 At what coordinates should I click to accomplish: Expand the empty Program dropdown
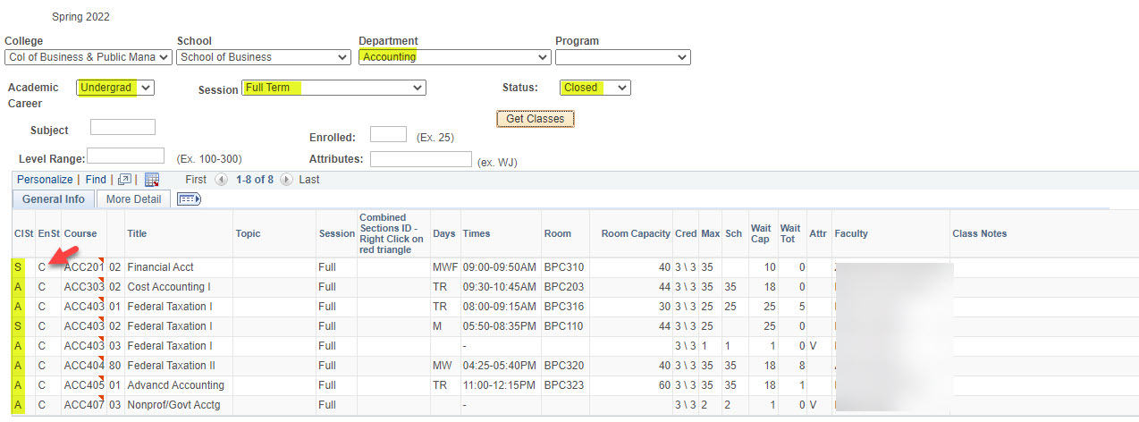pos(622,57)
